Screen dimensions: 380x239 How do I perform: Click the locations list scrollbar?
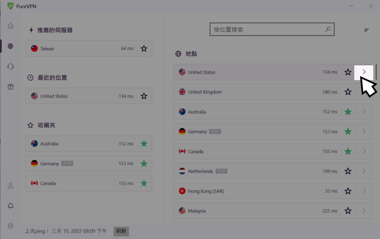click(x=376, y=72)
